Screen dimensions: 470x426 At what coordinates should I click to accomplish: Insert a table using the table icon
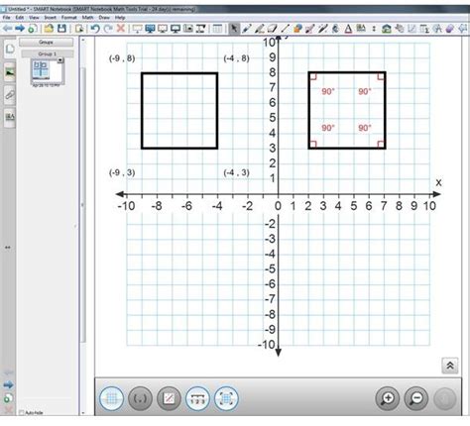pos(217,29)
